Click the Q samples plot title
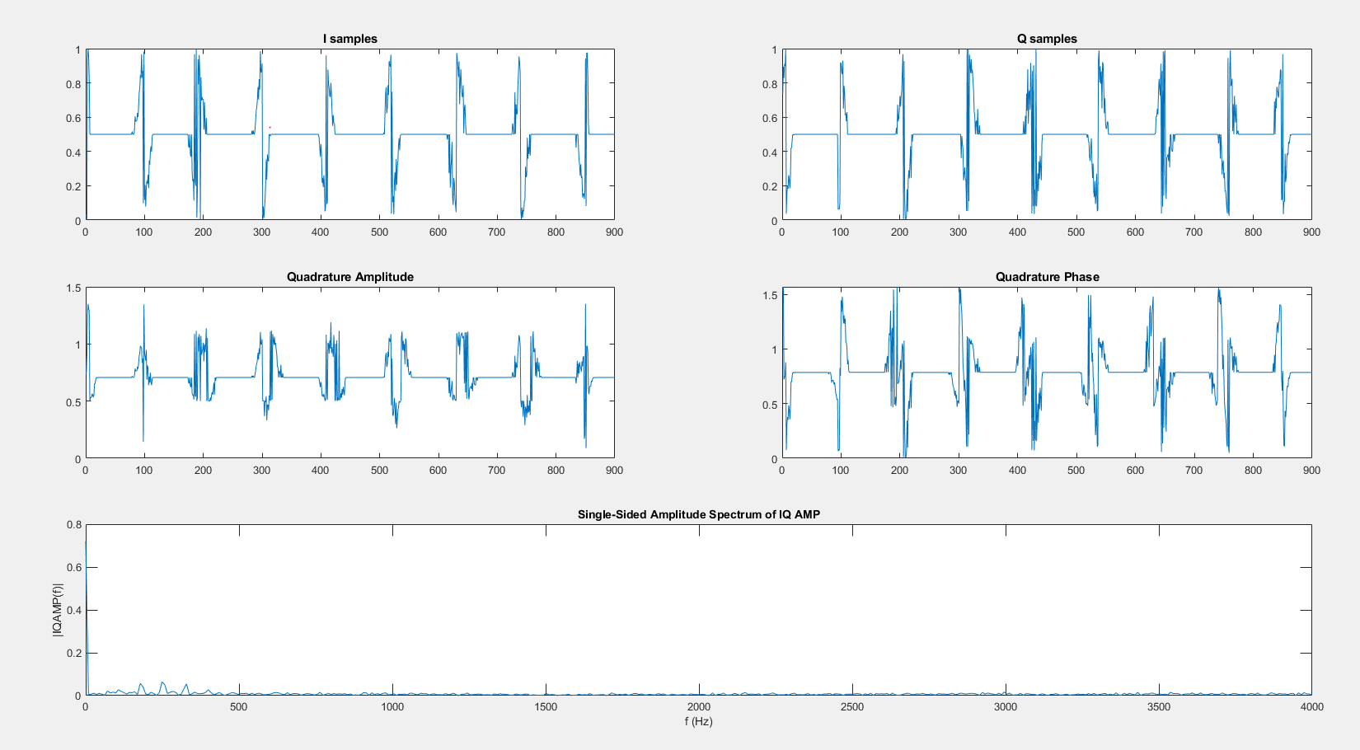 [x=1045, y=38]
